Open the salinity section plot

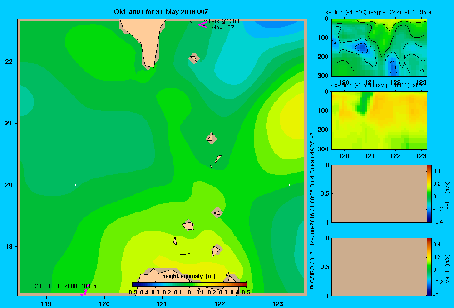[379, 120]
